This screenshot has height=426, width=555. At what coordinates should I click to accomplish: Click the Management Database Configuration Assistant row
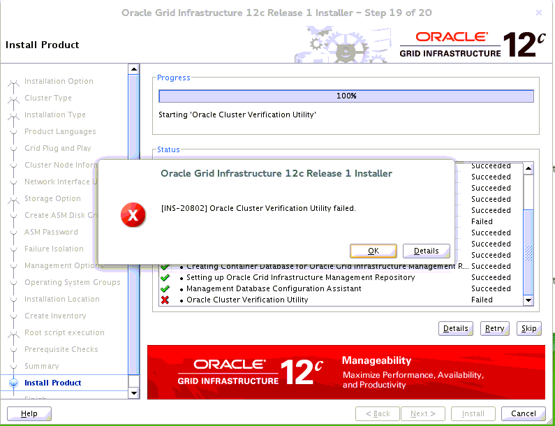coord(341,288)
